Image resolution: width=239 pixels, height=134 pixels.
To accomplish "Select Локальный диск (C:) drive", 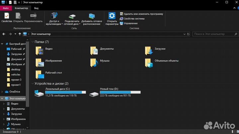I will (39, 94).
